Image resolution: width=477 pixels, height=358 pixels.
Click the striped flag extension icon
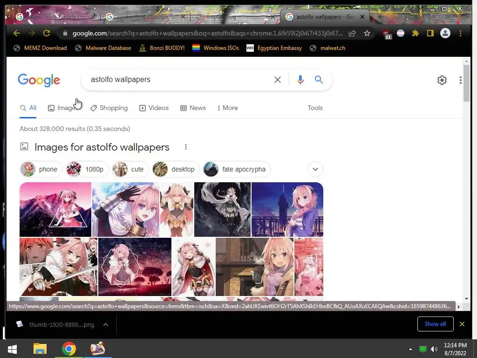coord(401,33)
